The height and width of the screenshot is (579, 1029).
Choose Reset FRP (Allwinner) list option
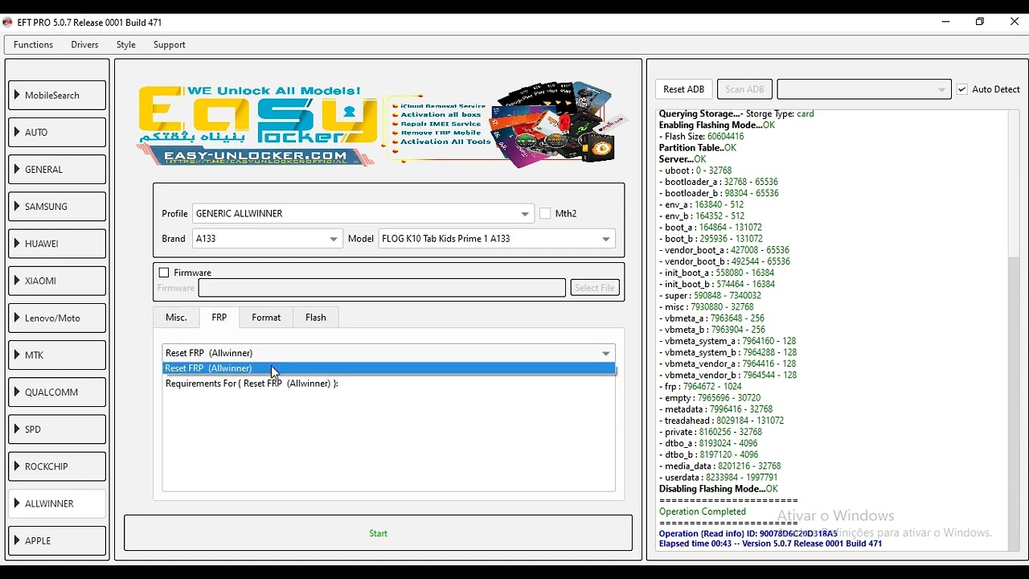tap(389, 368)
